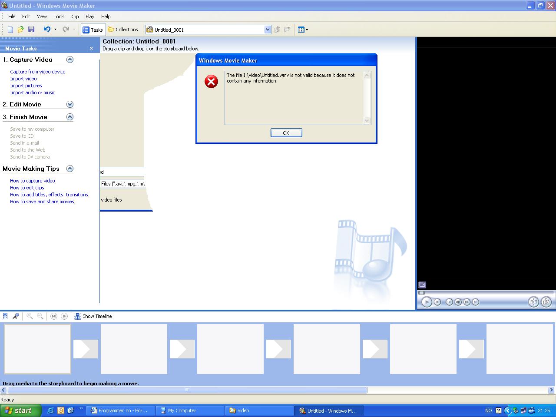Open the File menu
This screenshot has height=417, width=556.
click(12, 17)
